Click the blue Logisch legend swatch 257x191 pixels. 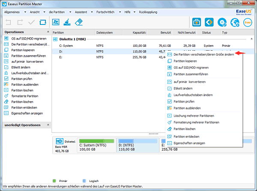(84, 181)
